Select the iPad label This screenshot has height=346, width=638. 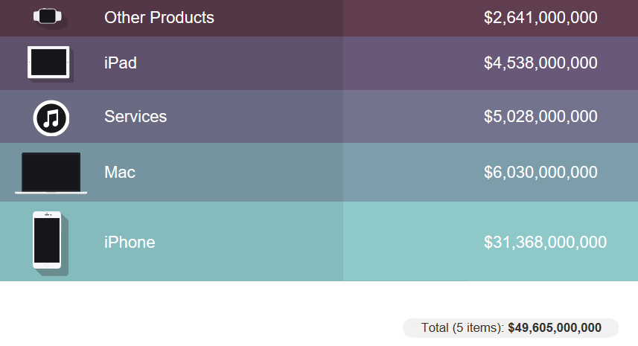[121, 63]
